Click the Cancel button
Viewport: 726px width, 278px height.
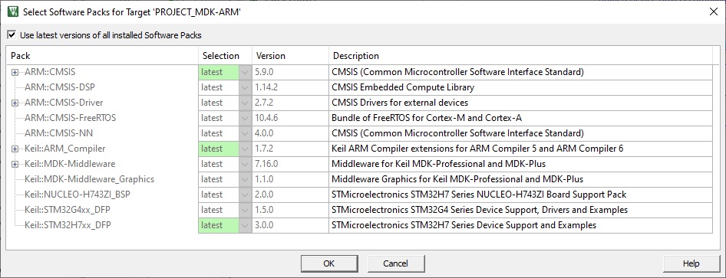click(x=396, y=263)
